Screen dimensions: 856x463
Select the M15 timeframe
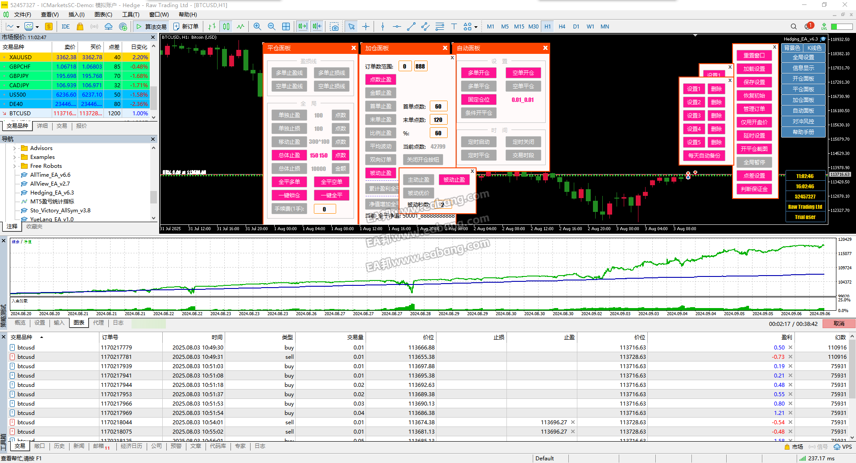519,27
